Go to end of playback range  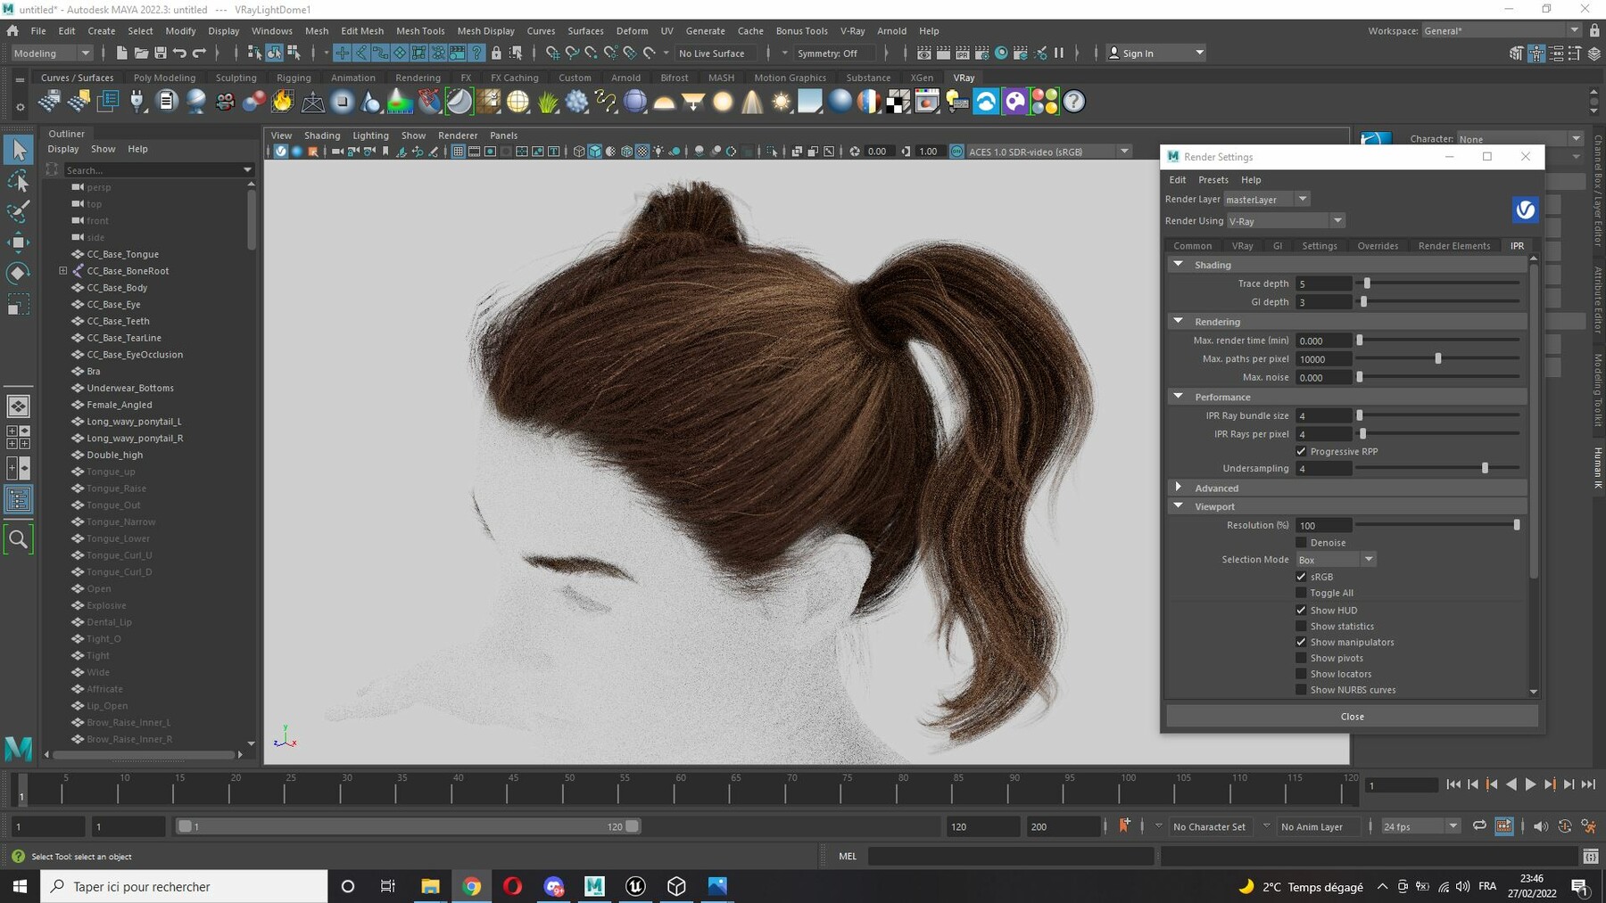tap(1588, 784)
